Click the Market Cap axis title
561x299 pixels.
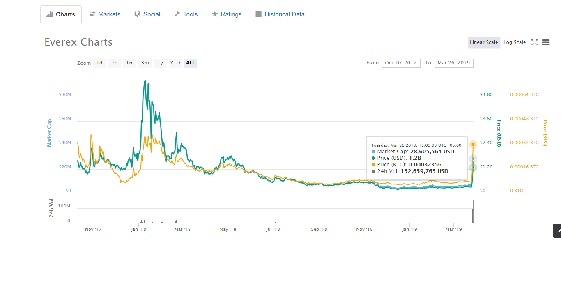point(50,133)
